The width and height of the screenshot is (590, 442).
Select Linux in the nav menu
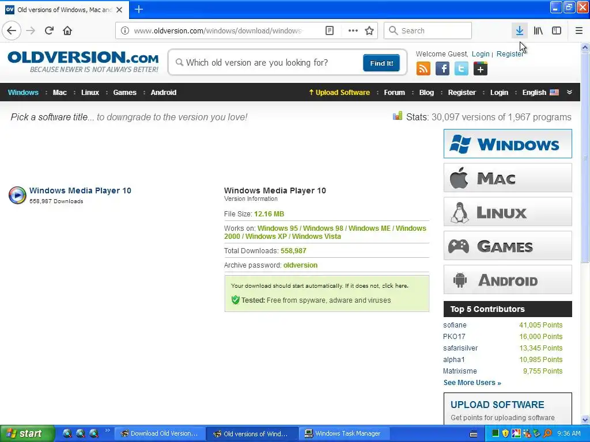(90, 93)
